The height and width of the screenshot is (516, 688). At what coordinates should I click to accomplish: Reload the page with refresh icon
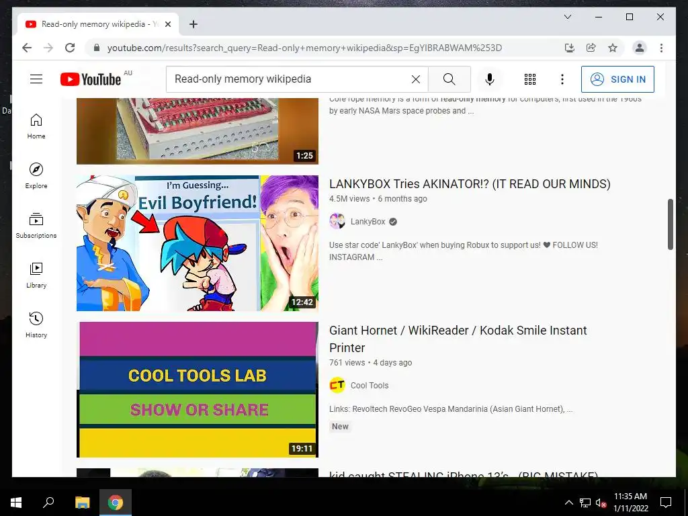(x=70, y=48)
